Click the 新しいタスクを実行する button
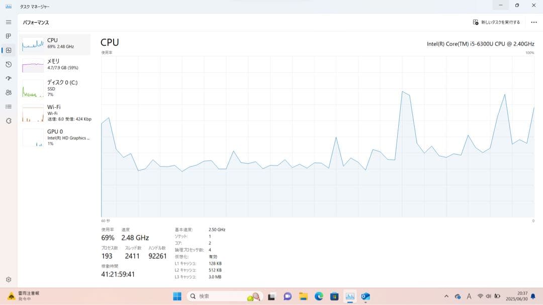 coord(496,22)
